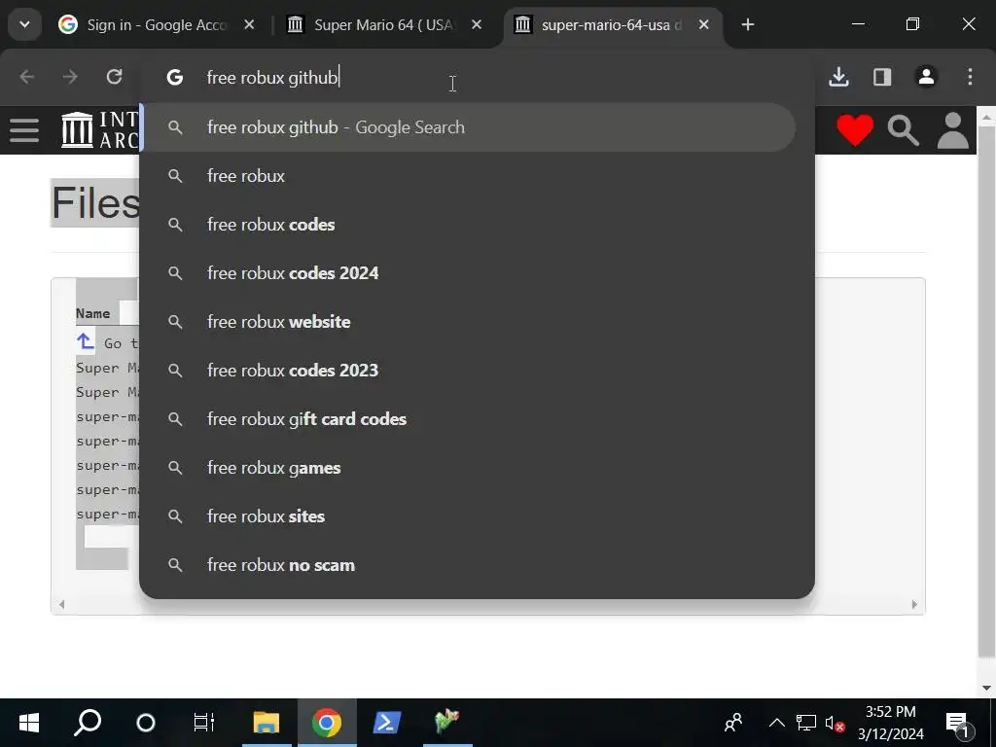
Task: Click Chrome icon in taskbar
Action: [x=327, y=723]
